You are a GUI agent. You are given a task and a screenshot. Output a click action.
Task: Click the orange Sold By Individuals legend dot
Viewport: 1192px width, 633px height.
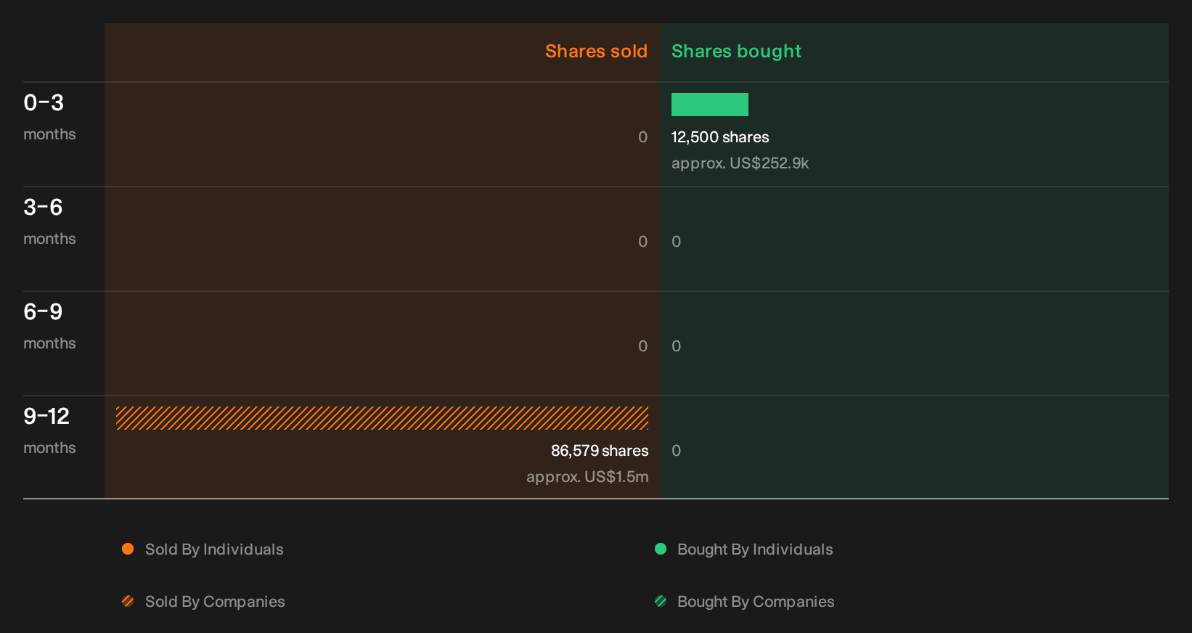[128, 549]
